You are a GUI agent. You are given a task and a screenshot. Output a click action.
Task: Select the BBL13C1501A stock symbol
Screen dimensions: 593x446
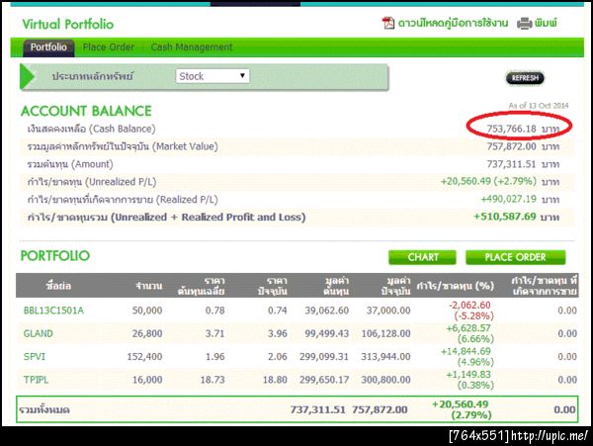(x=53, y=311)
